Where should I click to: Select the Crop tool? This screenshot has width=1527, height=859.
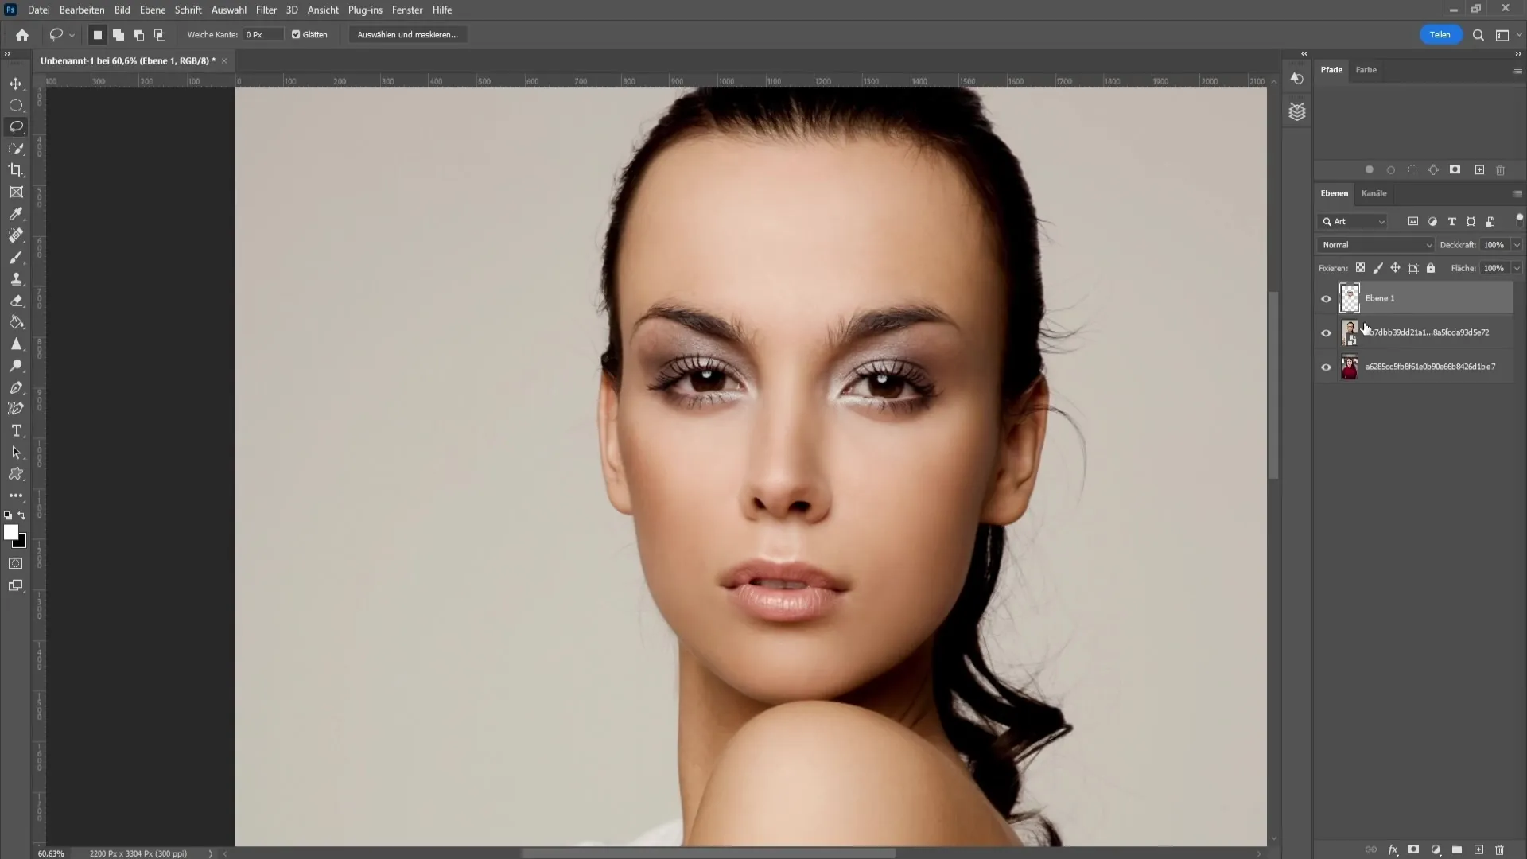pyautogui.click(x=16, y=170)
